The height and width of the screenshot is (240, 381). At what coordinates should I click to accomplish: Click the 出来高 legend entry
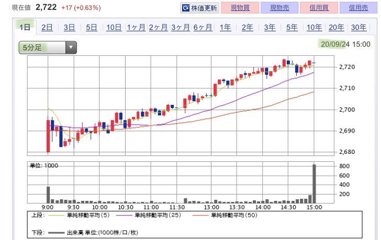(x=93, y=233)
